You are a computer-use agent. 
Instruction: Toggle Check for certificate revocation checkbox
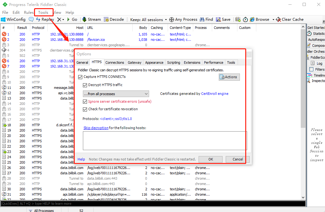(85, 109)
